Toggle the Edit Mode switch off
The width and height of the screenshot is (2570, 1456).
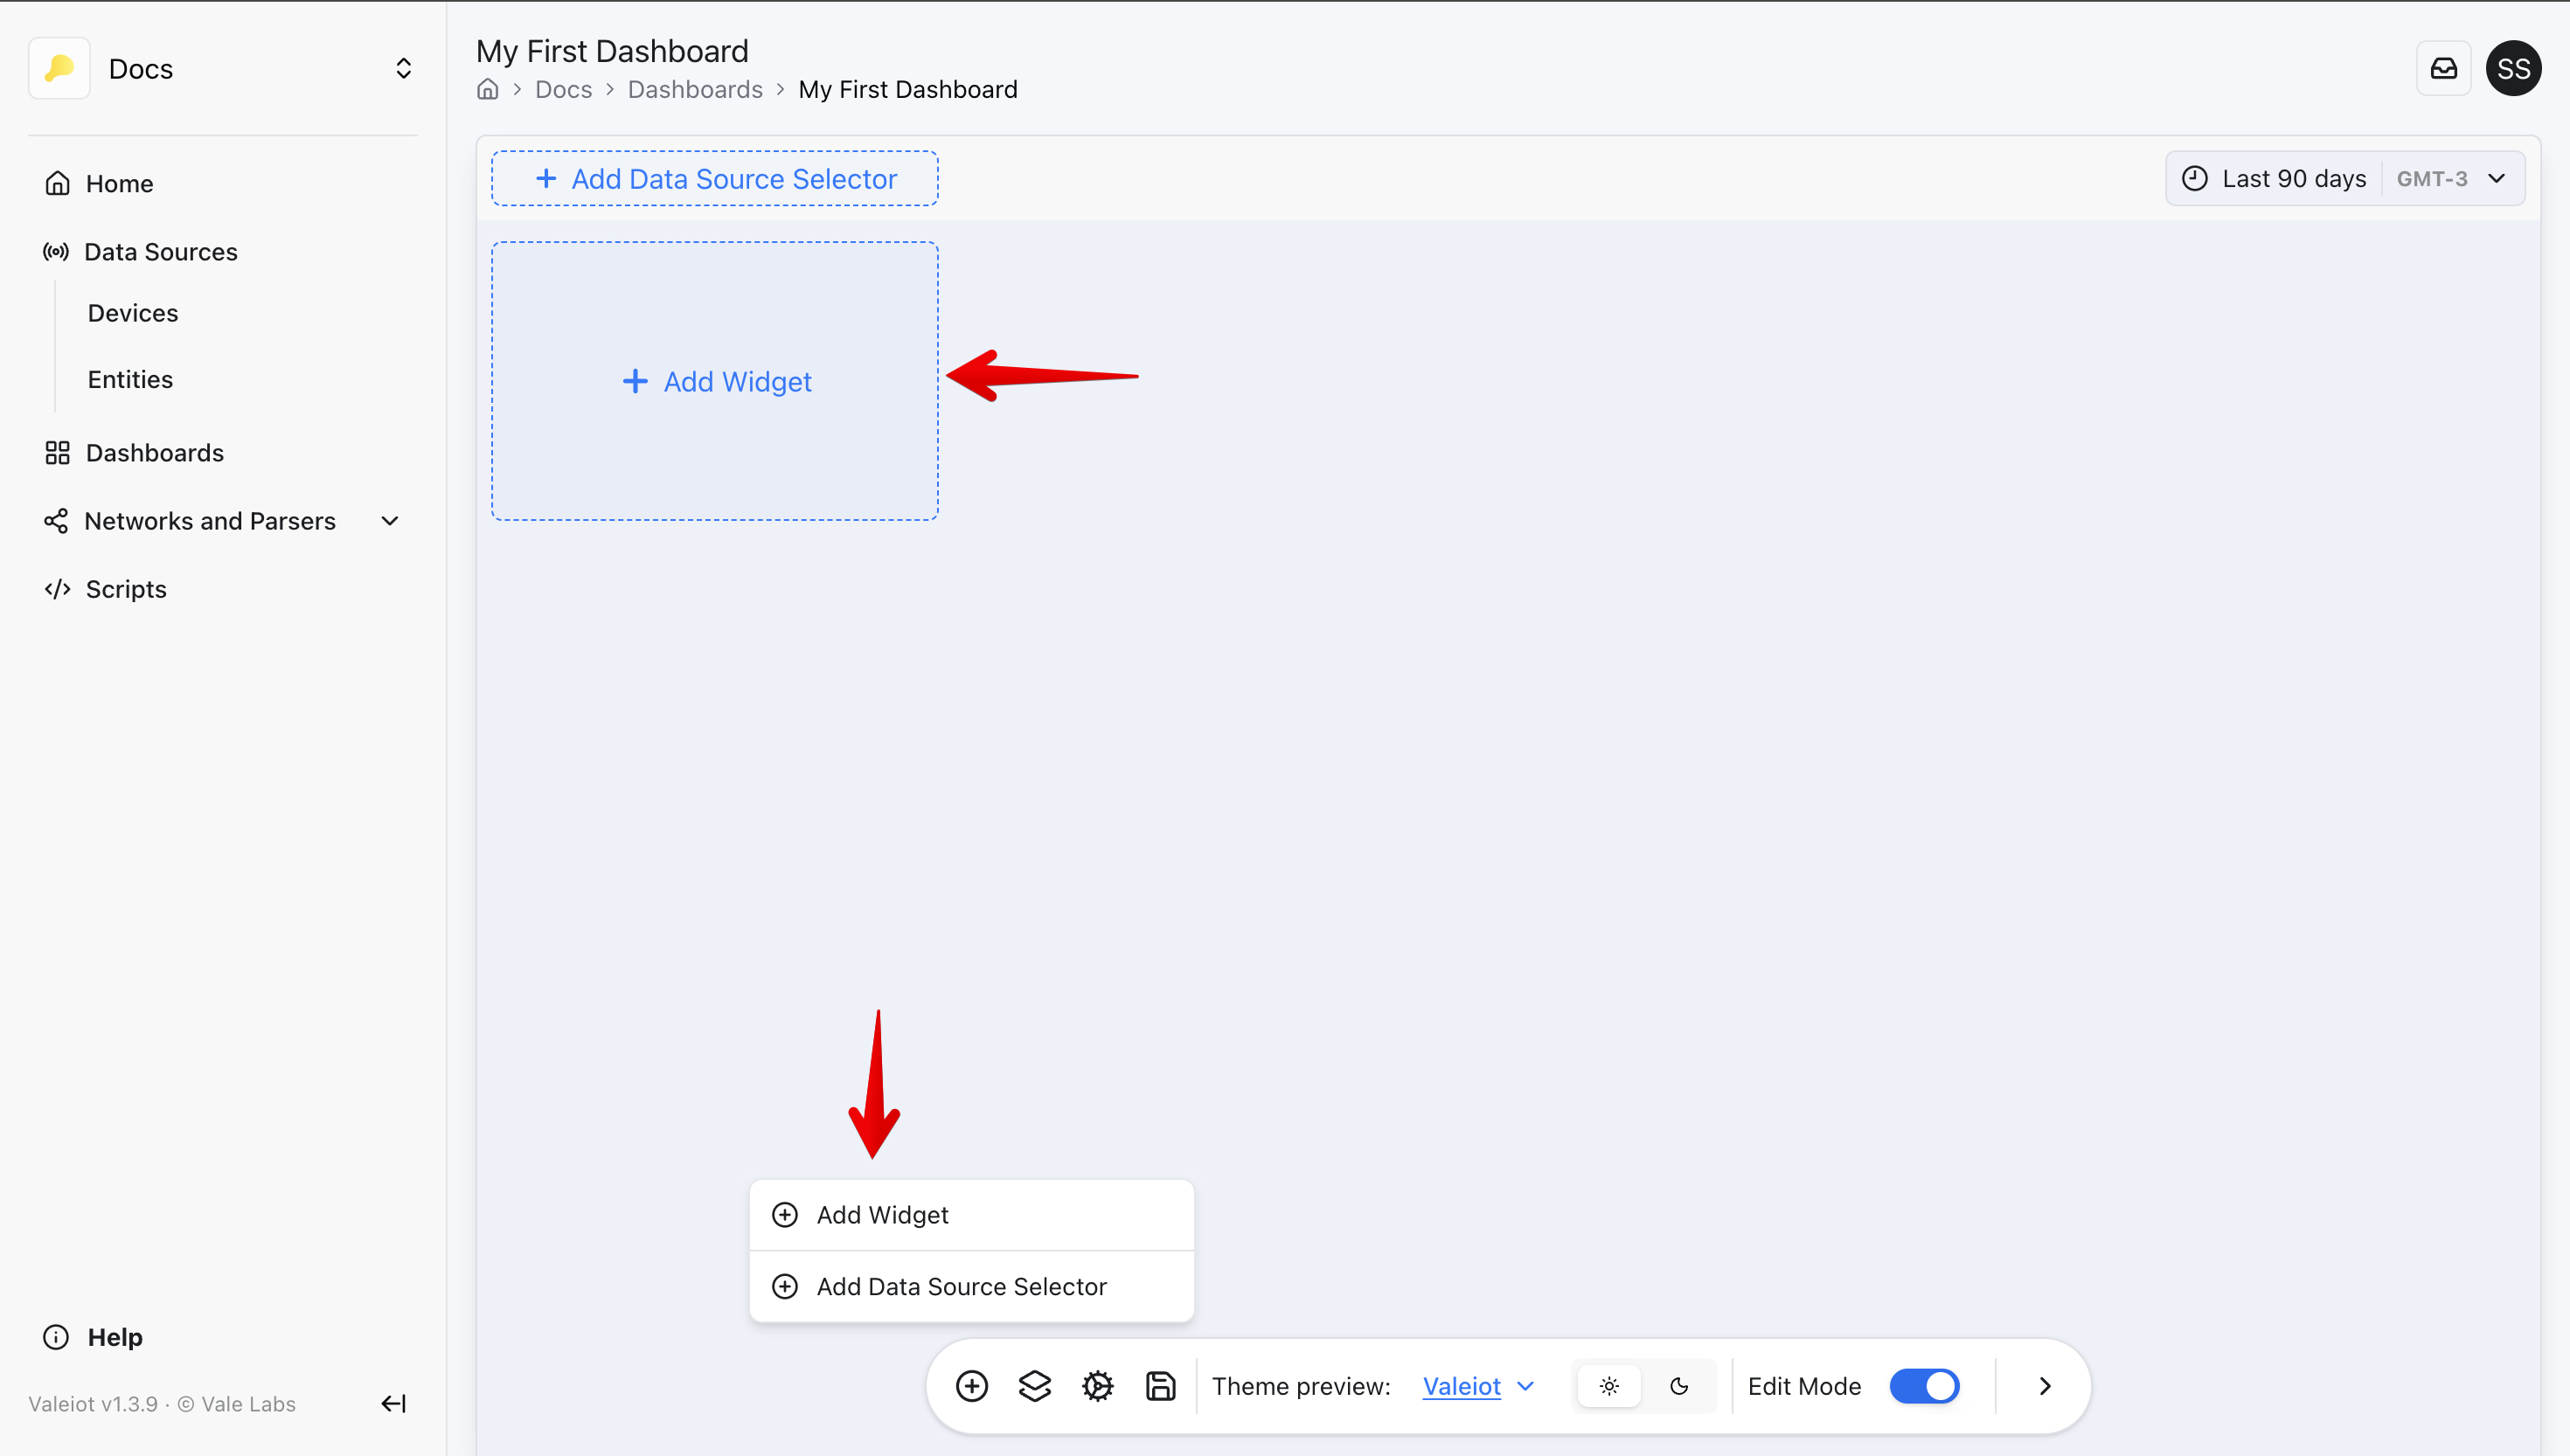[1924, 1386]
